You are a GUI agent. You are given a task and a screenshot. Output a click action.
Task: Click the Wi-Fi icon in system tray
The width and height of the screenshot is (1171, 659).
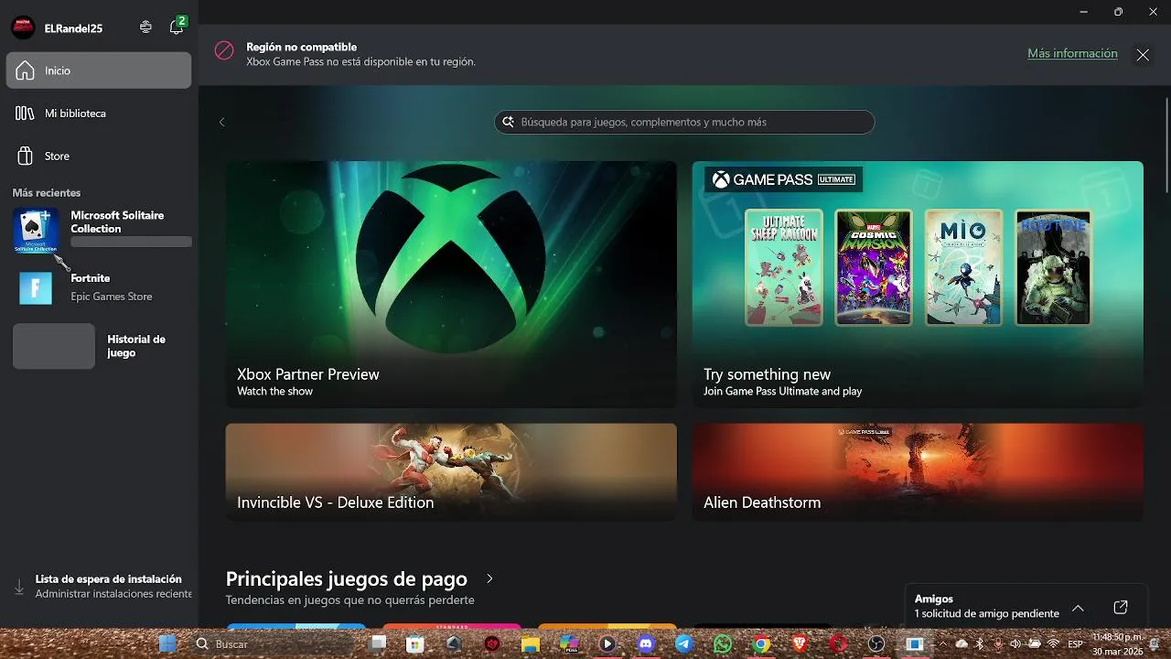pyautogui.click(x=1052, y=644)
